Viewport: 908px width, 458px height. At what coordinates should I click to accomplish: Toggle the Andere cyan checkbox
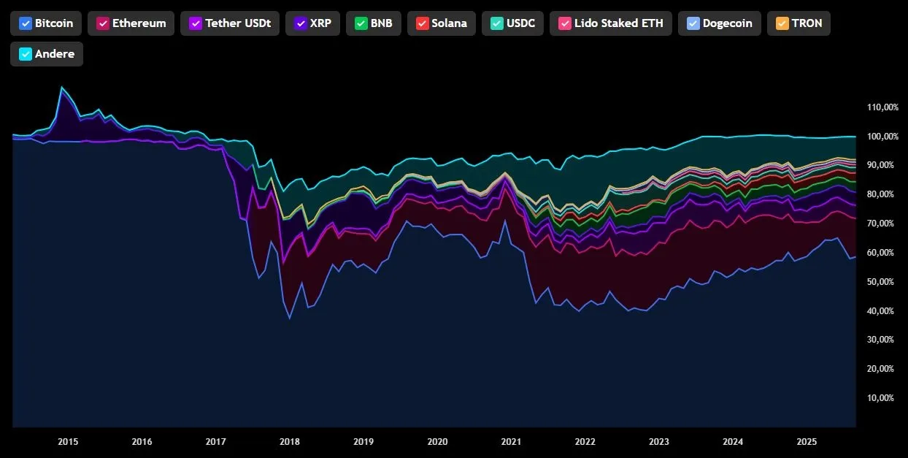point(26,54)
